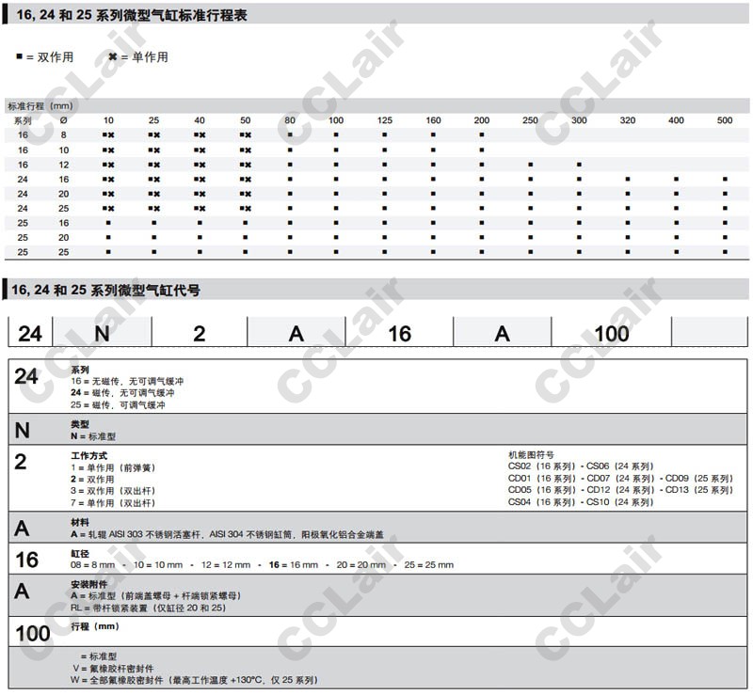Click the 'CS02 (16 系列)' symbol code text

click(541, 466)
